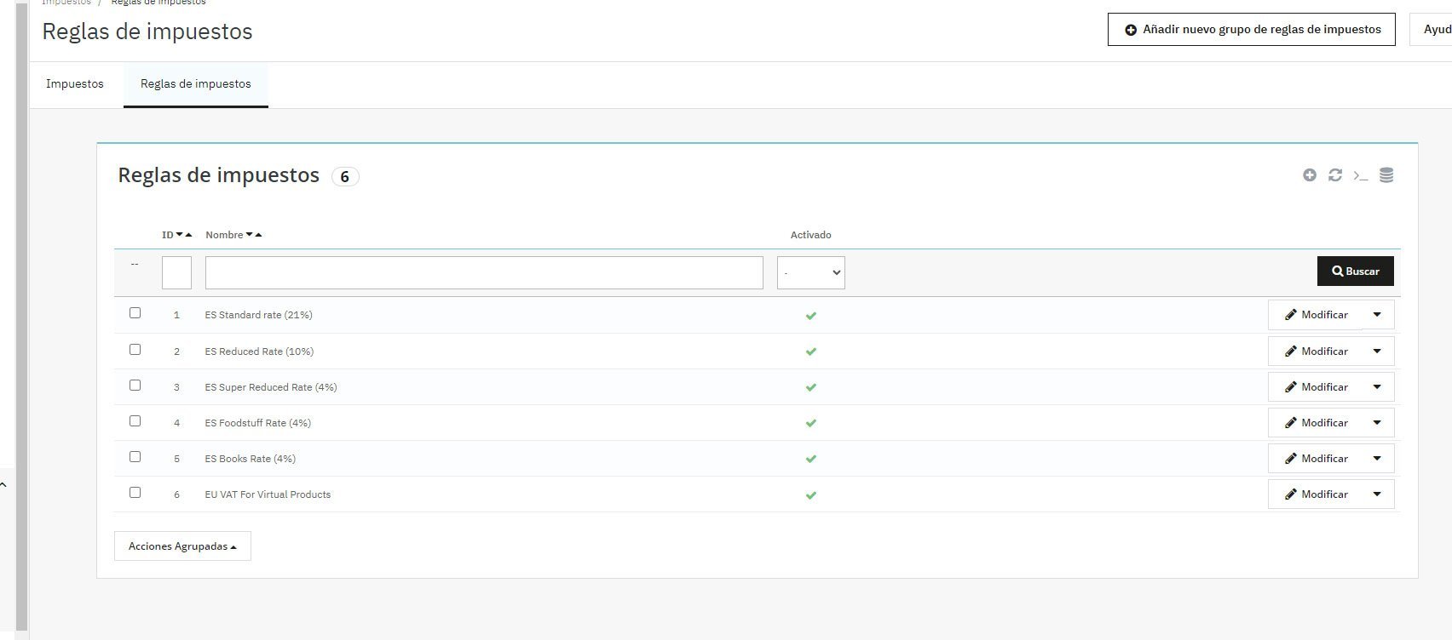Focus the Nombre filter input field
The height and width of the screenshot is (640, 1452).
tap(484, 272)
